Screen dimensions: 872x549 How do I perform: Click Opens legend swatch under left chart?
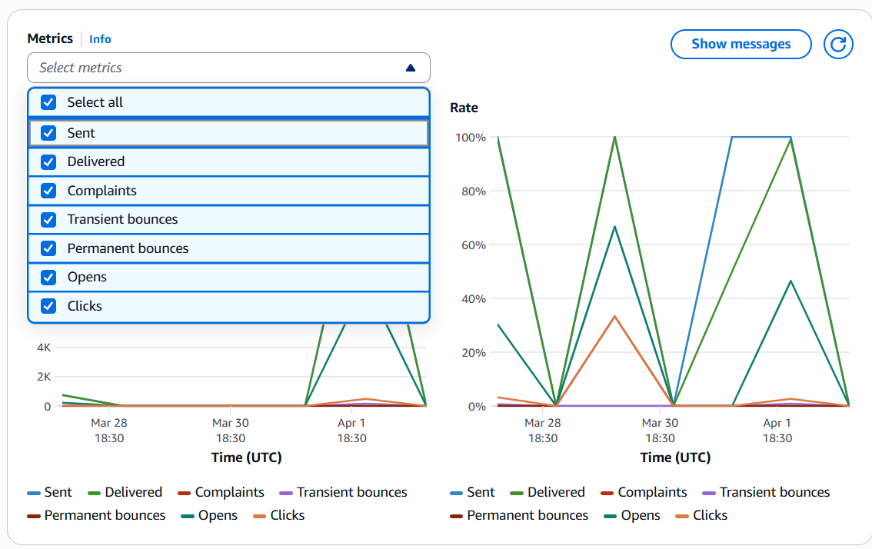coord(188,516)
